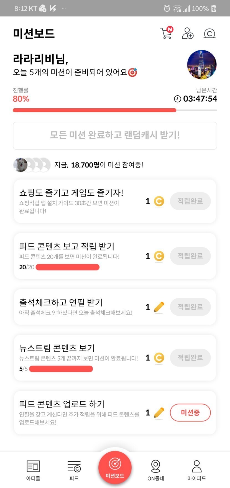Tap 적립완료 for 뉴스트림 콘텐츠 보기 mission
This screenshot has width=230, height=488.
pos(190,357)
